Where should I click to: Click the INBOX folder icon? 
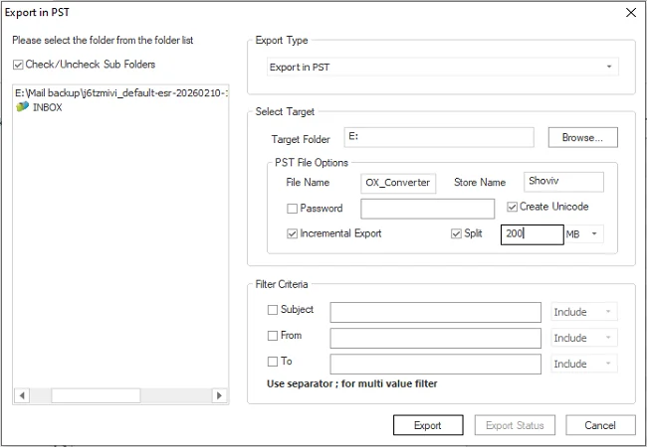pos(22,107)
